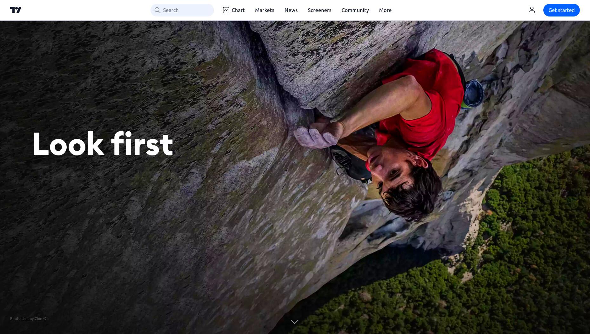Screen dimensions: 590x334
Task: Open the Community menu
Action: [355, 10]
